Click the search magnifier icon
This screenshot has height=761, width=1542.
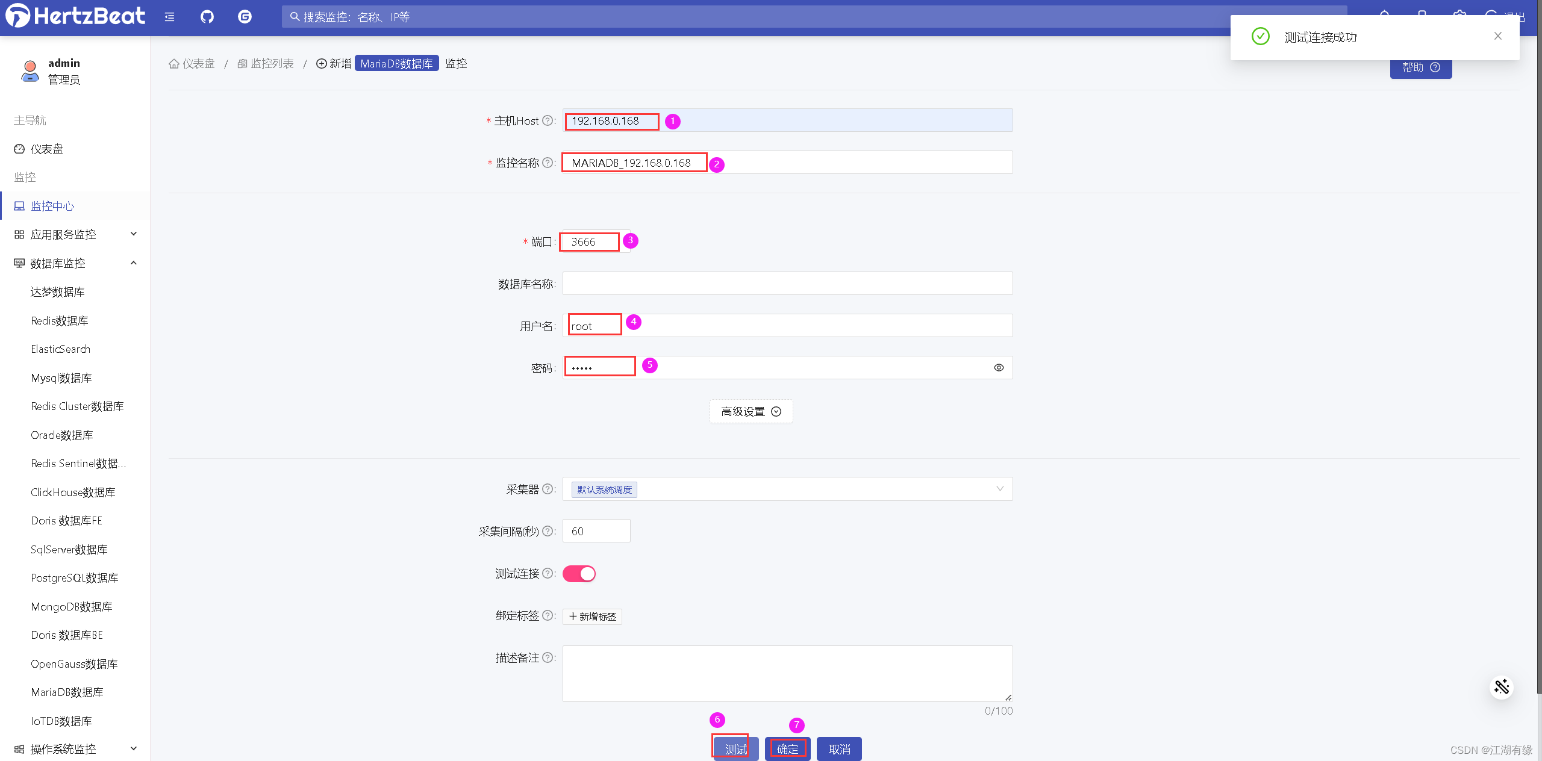tap(295, 17)
